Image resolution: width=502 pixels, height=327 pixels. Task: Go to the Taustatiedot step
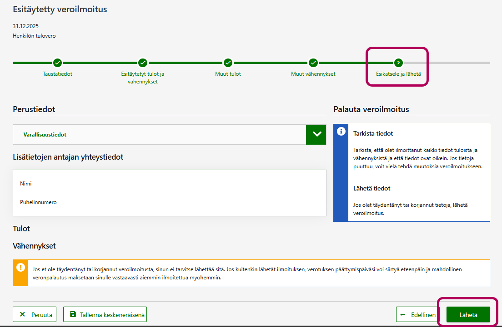click(57, 74)
